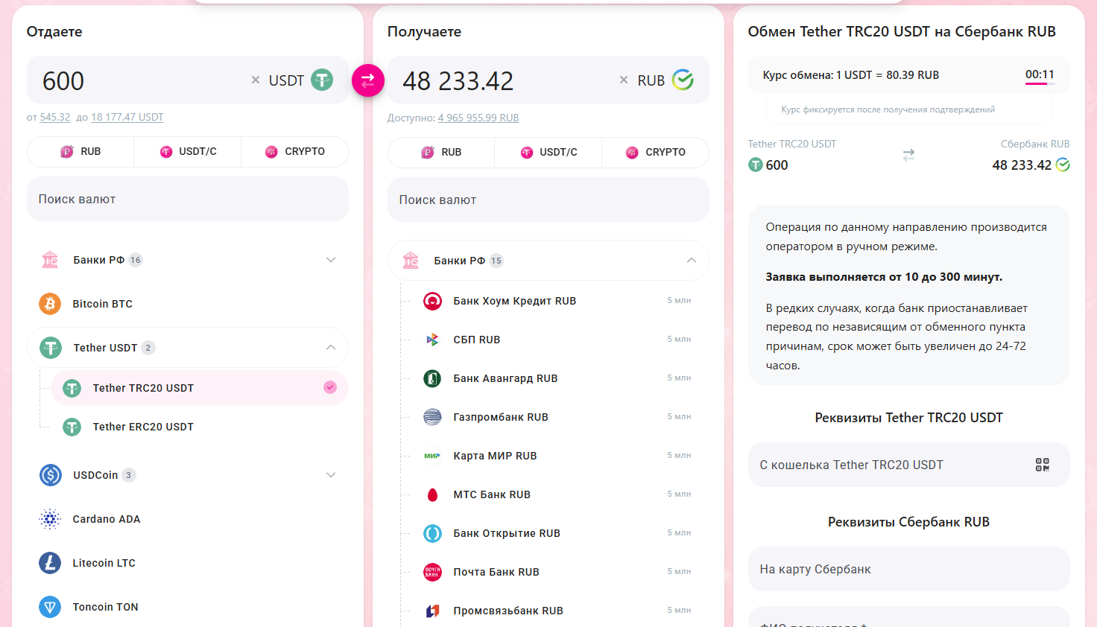Click the swap arrows icon in the exchange summary
The height and width of the screenshot is (627, 1097).
click(908, 155)
